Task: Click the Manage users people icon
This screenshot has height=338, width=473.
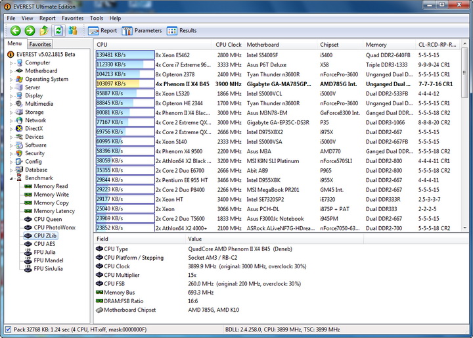Action: (73, 30)
